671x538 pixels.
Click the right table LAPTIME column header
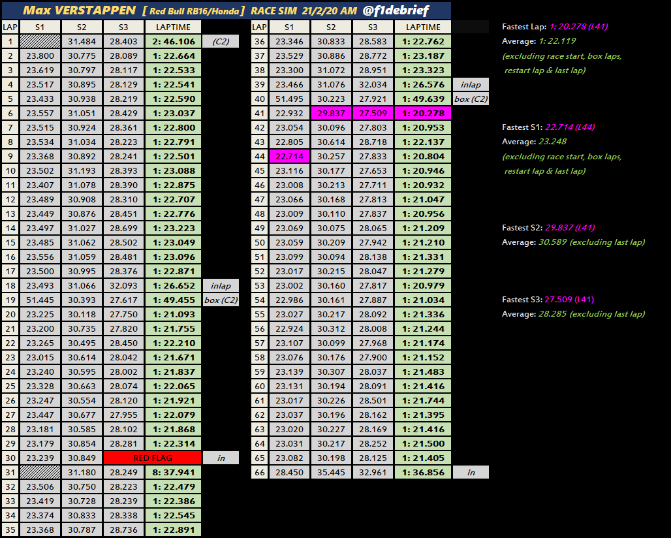tap(423, 27)
